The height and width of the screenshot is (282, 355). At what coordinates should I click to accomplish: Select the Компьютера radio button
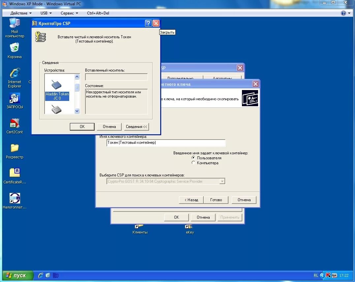point(193,163)
